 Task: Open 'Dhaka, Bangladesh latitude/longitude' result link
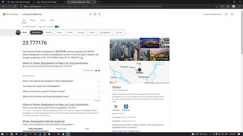pos(44,121)
